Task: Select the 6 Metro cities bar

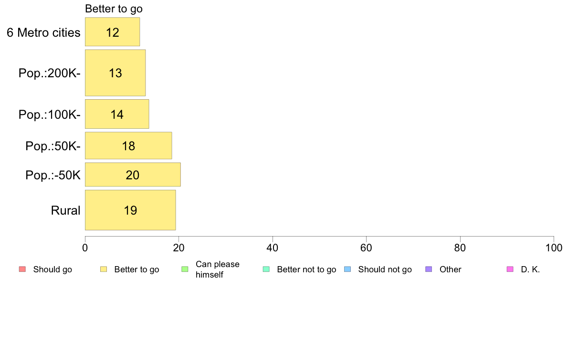Action: click(113, 32)
